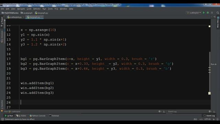Viewport: 220px width, 124px height.
Task: Open the Code menu
Action: click(29, 9)
